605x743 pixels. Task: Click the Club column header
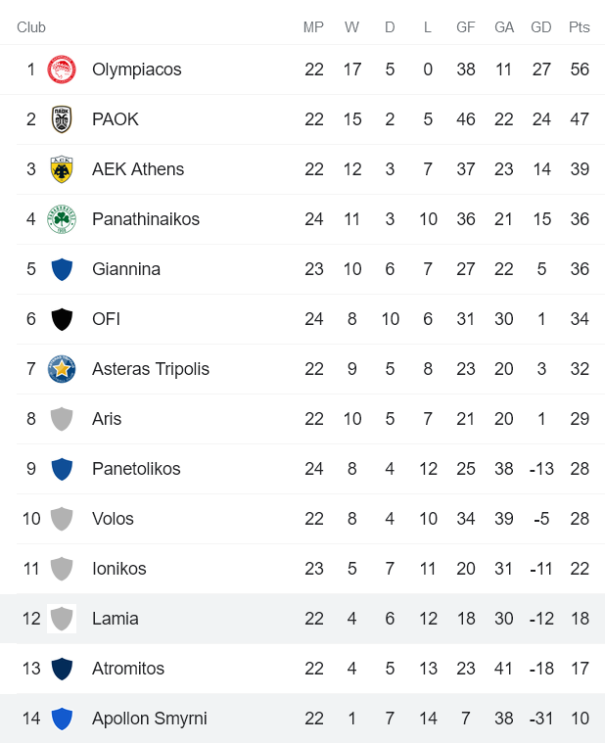tap(31, 27)
